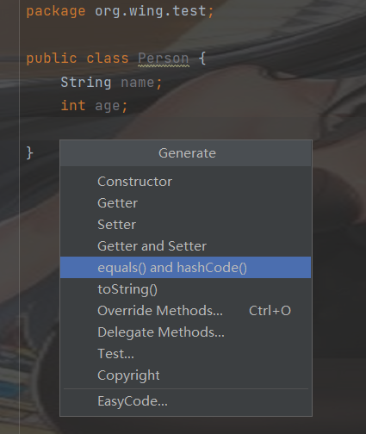Viewport: 366px width, 434px height.
Task: Select Constructor from the Generate menu
Action: coord(185,182)
